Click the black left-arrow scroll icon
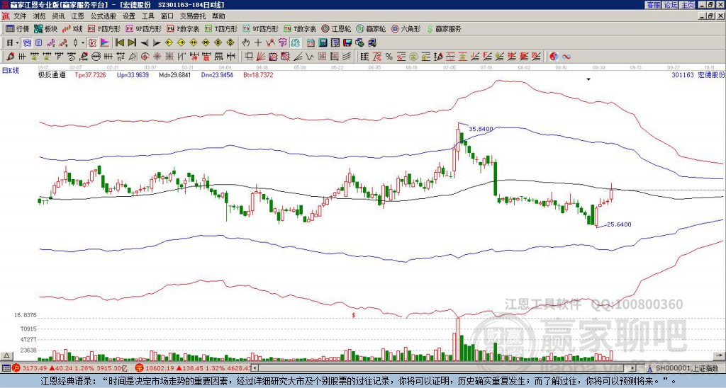Viewport: 726px width, 388px height. pos(145,42)
